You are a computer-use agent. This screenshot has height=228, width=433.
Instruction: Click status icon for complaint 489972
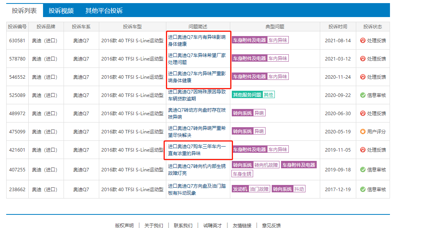pyautogui.click(x=362, y=113)
